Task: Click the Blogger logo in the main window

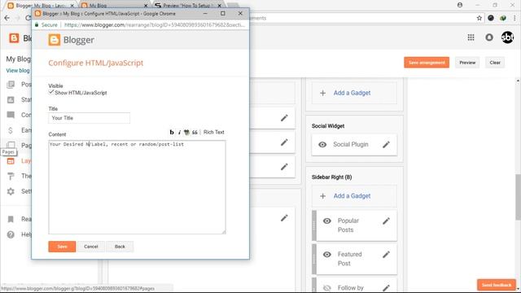Action: (14, 38)
